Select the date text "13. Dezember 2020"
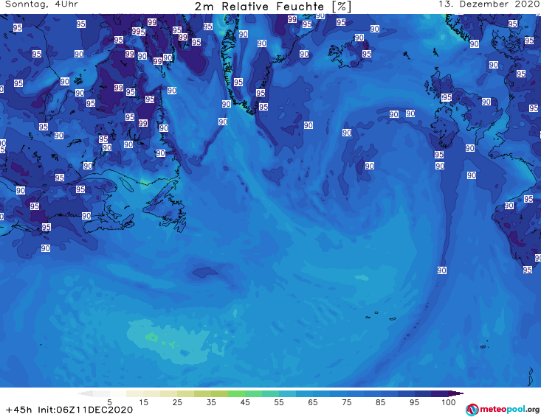This screenshot has width=541, height=417. 489,4
